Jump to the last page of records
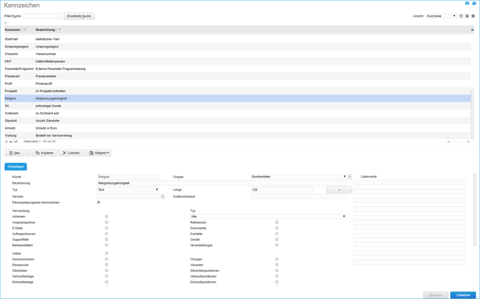This screenshot has width=480, height=299. (468, 142)
